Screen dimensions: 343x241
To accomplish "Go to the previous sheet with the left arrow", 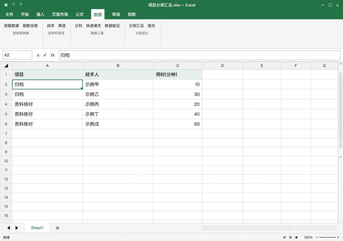I will coord(9,228).
